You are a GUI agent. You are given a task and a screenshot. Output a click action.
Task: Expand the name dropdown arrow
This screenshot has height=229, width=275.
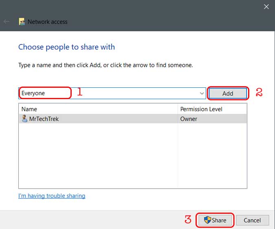click(x=202, y=93)
